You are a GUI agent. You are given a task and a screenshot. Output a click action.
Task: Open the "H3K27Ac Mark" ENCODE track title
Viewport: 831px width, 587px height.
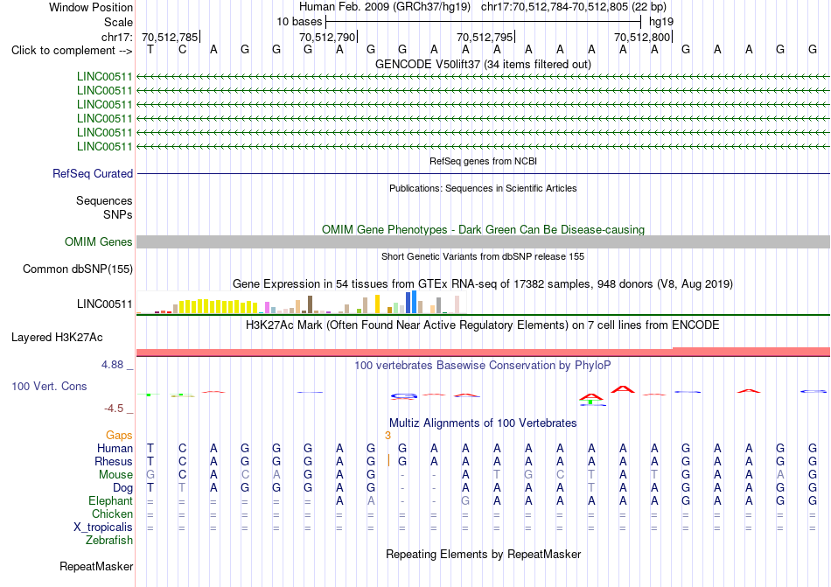tap(483, 325)
